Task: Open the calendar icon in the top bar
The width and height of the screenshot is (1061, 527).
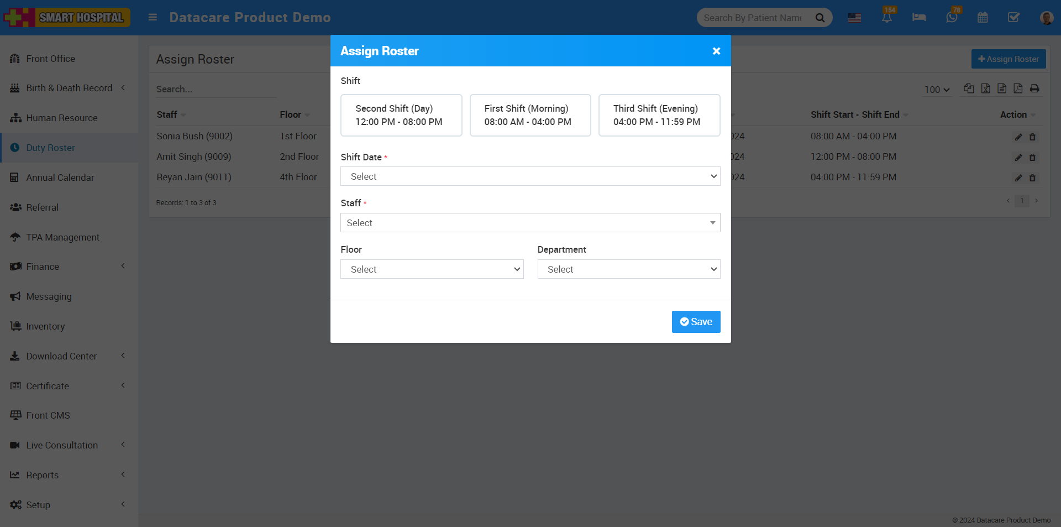Action: point(983,17)
